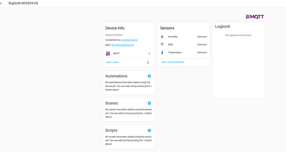286x152 pixels.
Task: Add a script with the plus button
Action: [x=149, y=130]
